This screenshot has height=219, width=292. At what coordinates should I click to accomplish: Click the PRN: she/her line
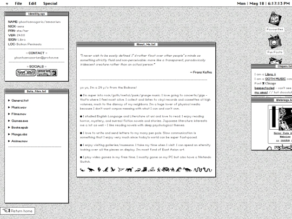pos(18,31)
